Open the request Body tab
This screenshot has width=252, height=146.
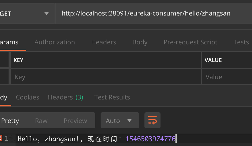tap(140, 42)
